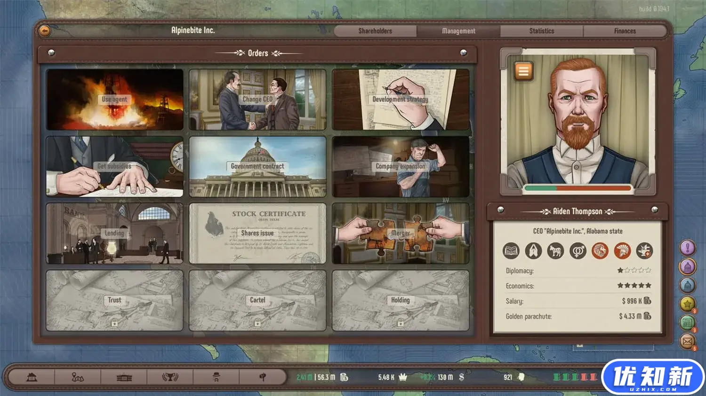The image size is (706, 396).
Task: Open the Statistics tab
Action: 541,31
